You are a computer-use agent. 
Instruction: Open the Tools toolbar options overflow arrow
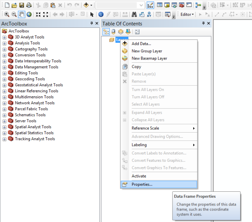[174, 15]
